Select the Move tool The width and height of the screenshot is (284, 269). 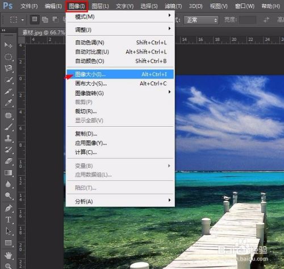[8, 45]
